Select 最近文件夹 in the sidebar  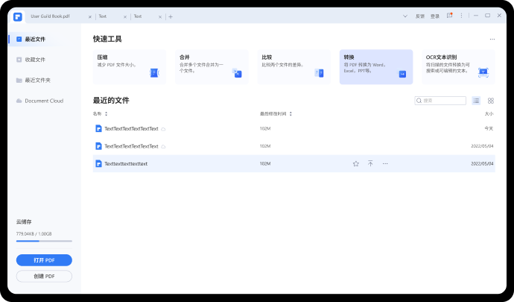click(x=38, y=80)
